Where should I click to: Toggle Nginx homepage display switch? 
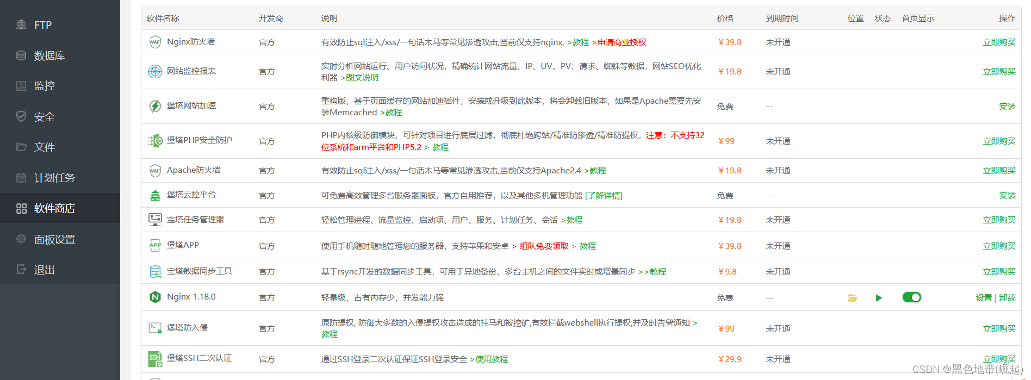(912, 297)
